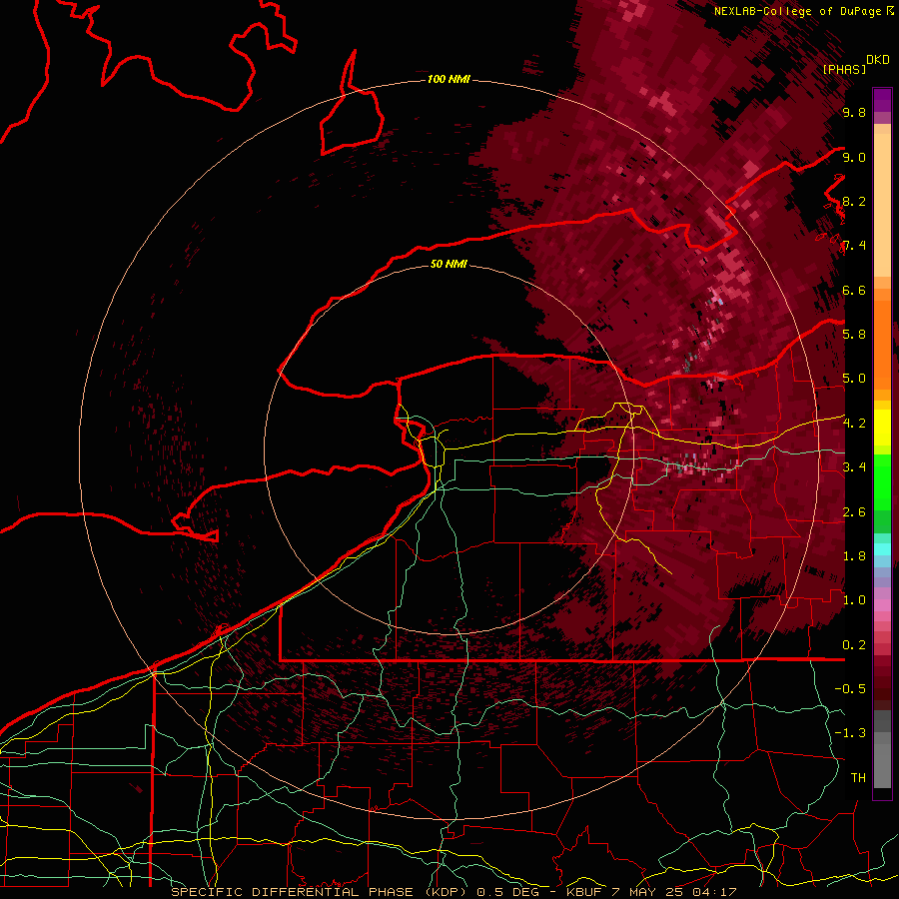Pick the 7.4 value on the scale
The height and width of the screenshot is (899, 899).
tap(854, 246)
